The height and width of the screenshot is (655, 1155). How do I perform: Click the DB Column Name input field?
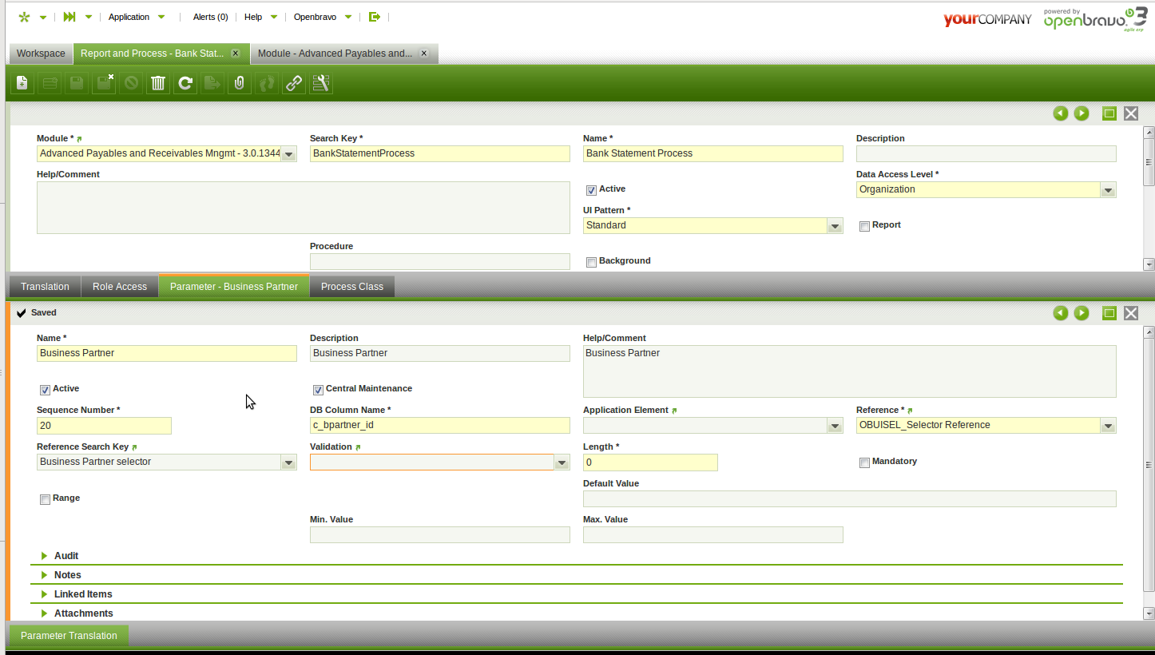point(439,426)
